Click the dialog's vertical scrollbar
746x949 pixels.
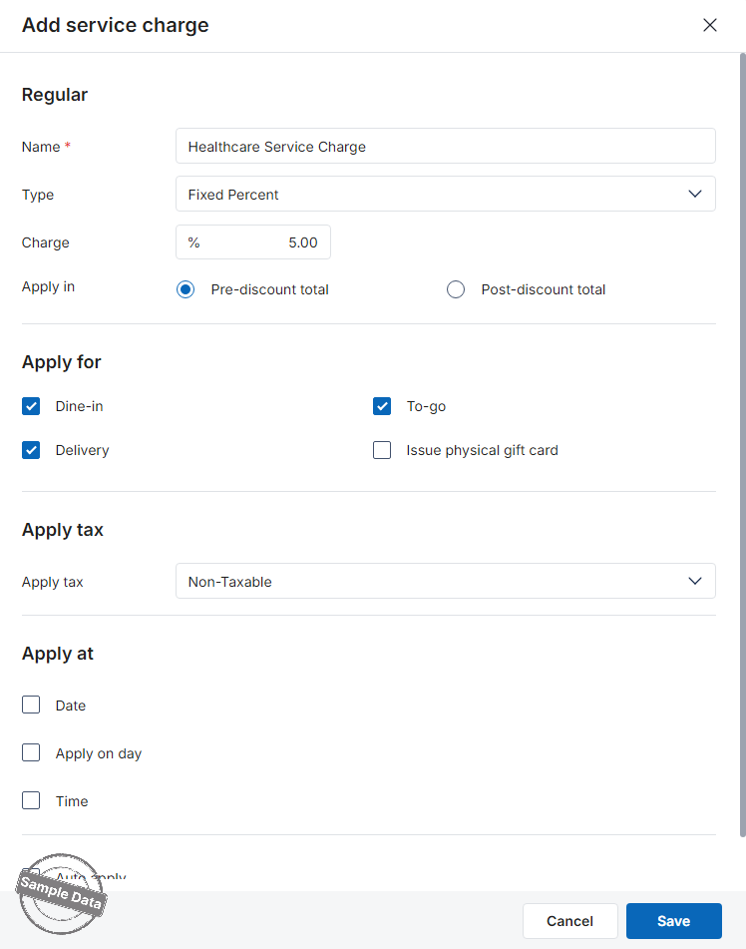[741, 449]
